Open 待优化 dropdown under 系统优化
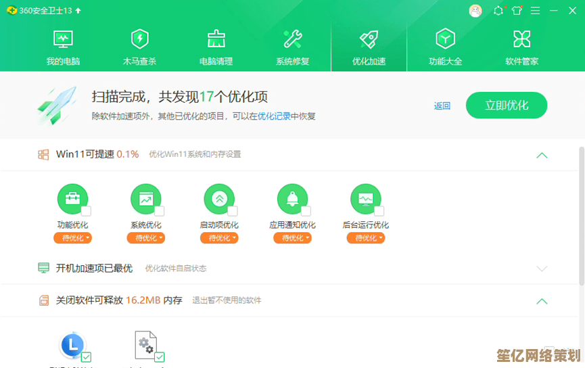This screenshot has width=585, height=368. click(146, 237)
